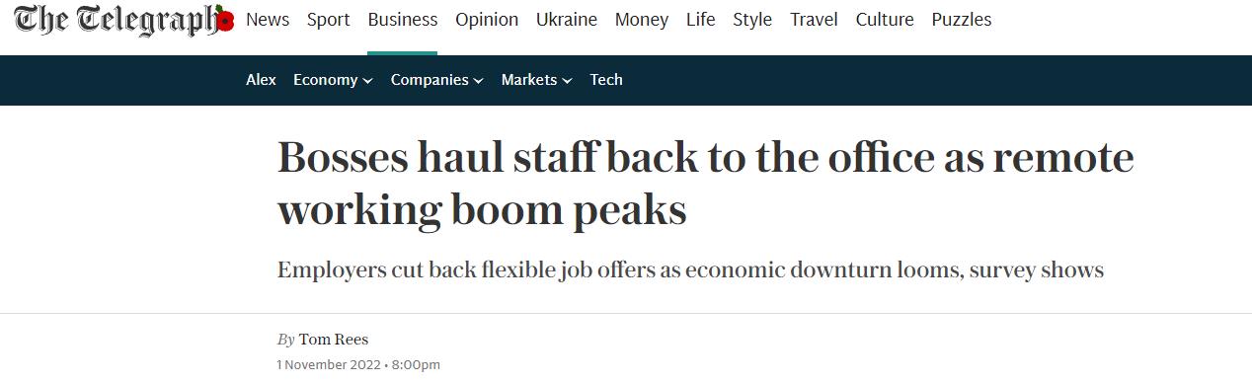Open the Life section
Image resolution: width=1252 pixels, height=383 pixels.
click(x=701, y=20)
